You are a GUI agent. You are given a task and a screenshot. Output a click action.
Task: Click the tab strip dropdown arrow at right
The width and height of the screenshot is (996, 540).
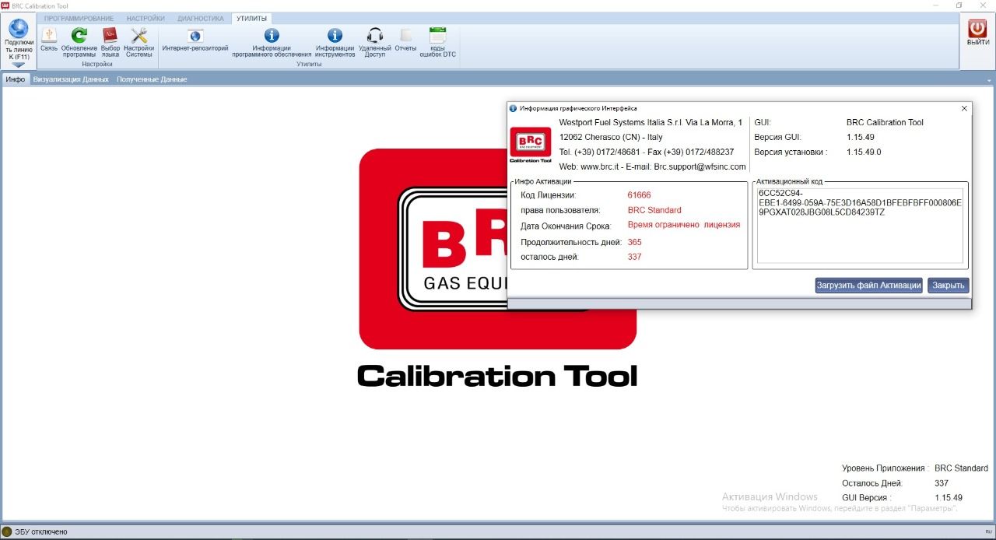click(x=990, y=80)
